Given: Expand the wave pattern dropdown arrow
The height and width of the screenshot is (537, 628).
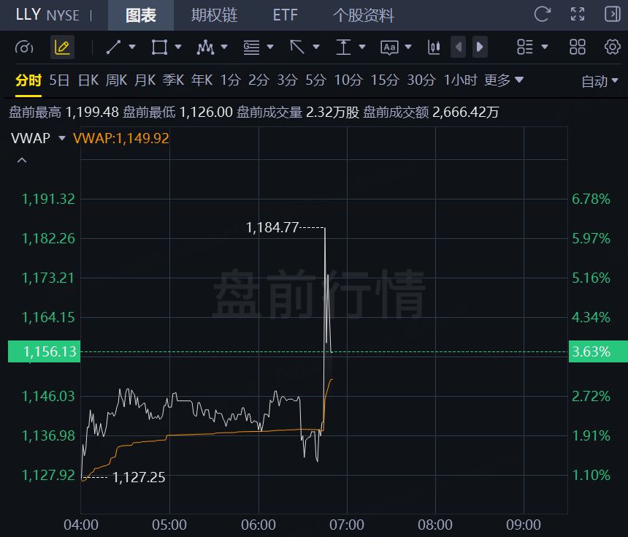Looking at the screenshot, I should pos(224,47).
